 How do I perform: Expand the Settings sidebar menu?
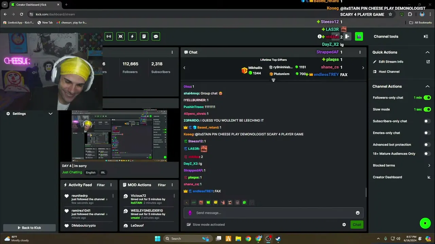point(50,114)
